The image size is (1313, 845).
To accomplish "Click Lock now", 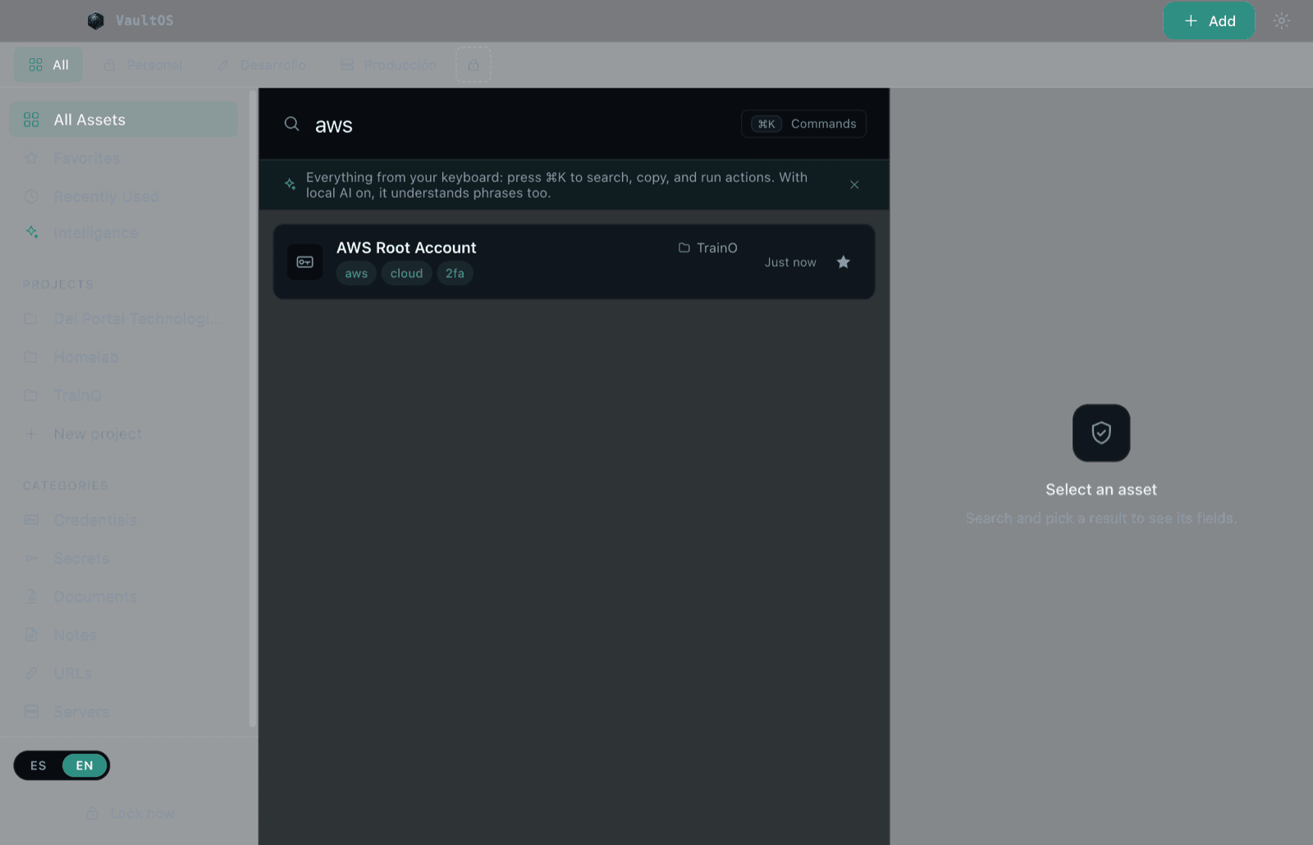I will 130,813.
